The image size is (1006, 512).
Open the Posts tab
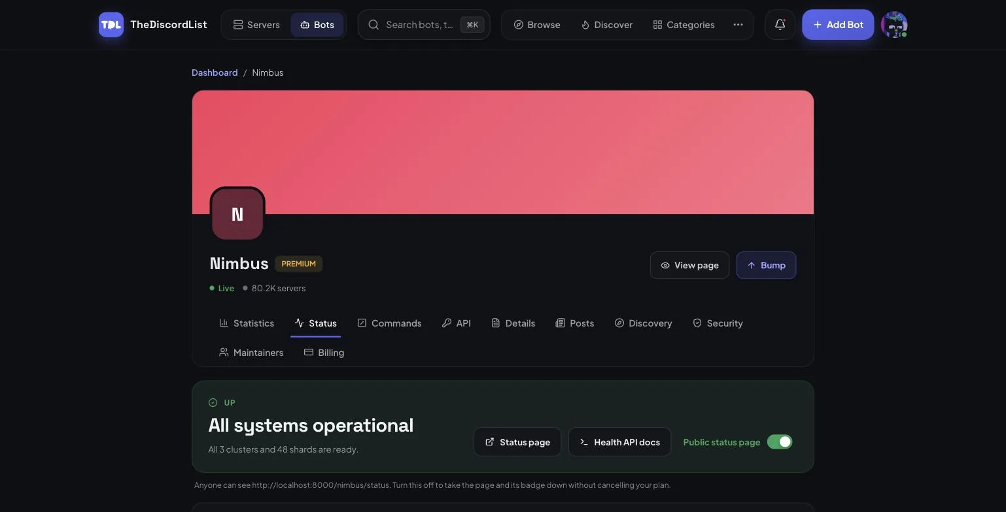575,323
